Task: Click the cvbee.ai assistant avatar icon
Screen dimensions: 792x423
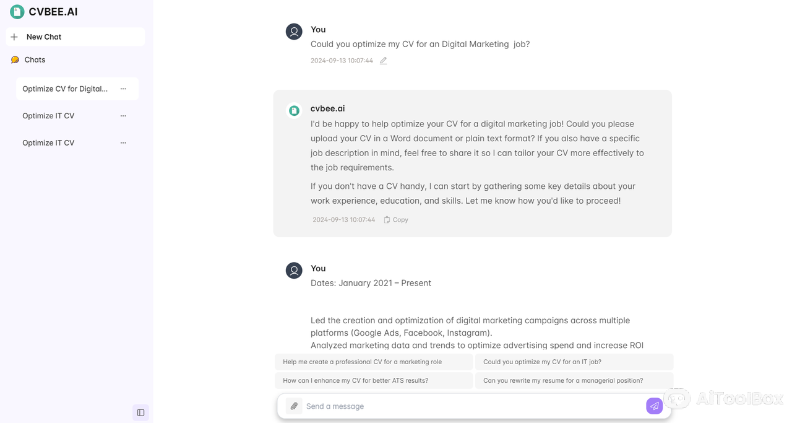Action: (295, 110)
